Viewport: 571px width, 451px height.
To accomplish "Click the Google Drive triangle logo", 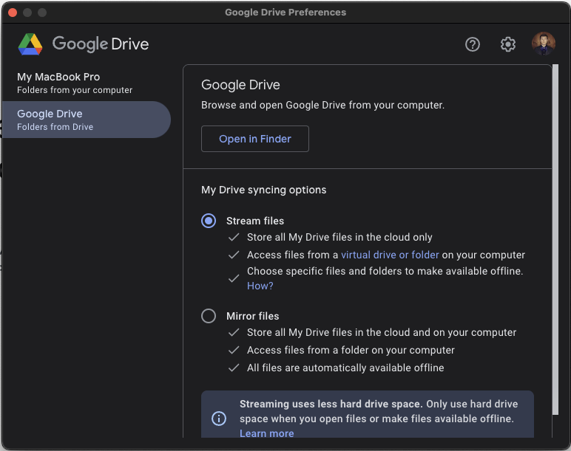I will pyautogui.click(x=30, y=44).
